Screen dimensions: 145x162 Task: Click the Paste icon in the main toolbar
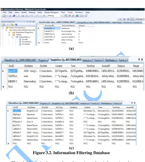[27, 16]
